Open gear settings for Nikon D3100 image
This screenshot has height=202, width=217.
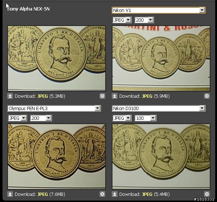coord(207,194)
